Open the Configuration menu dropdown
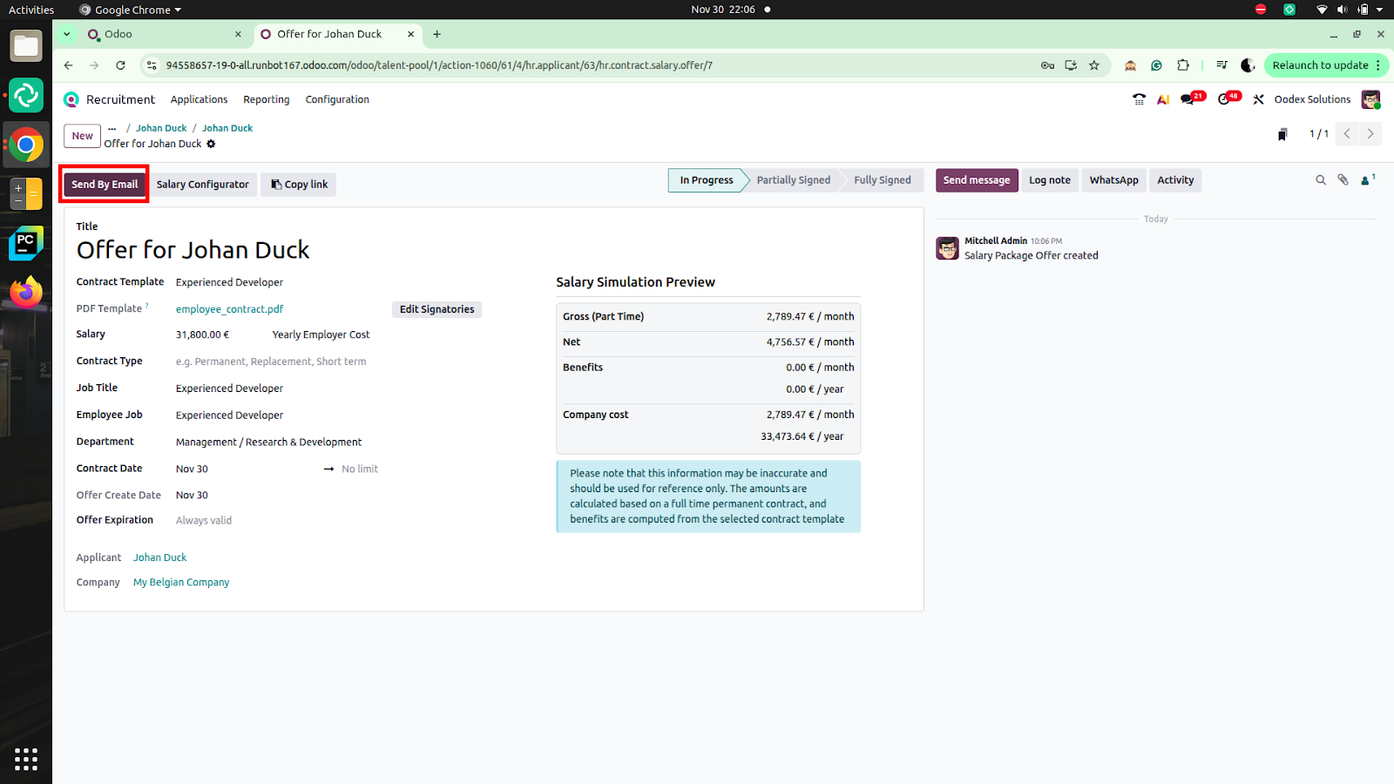Image resolution: width=1394 pixels, height=784 pixels. pyautogui.click(x=337, y=99)
